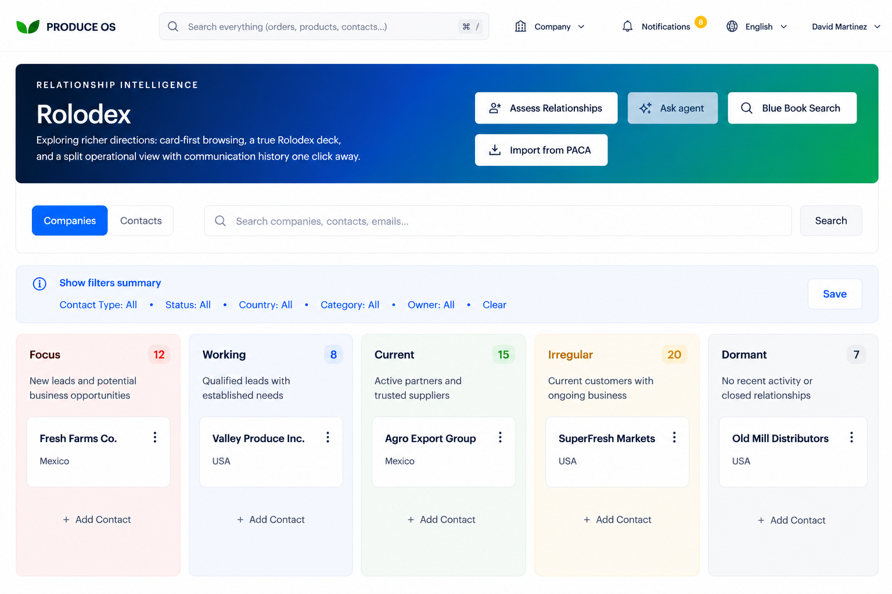Add Contact in the Working column
The height and width of the screenshot is (594, 892).
click(x=271, y=520)
